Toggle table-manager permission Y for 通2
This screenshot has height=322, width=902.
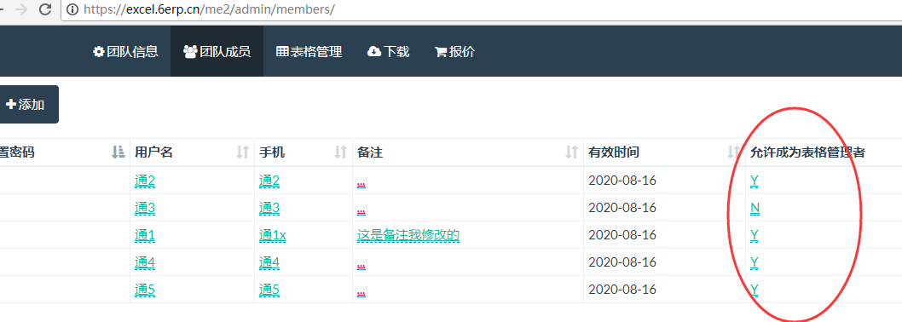point(755,181)
